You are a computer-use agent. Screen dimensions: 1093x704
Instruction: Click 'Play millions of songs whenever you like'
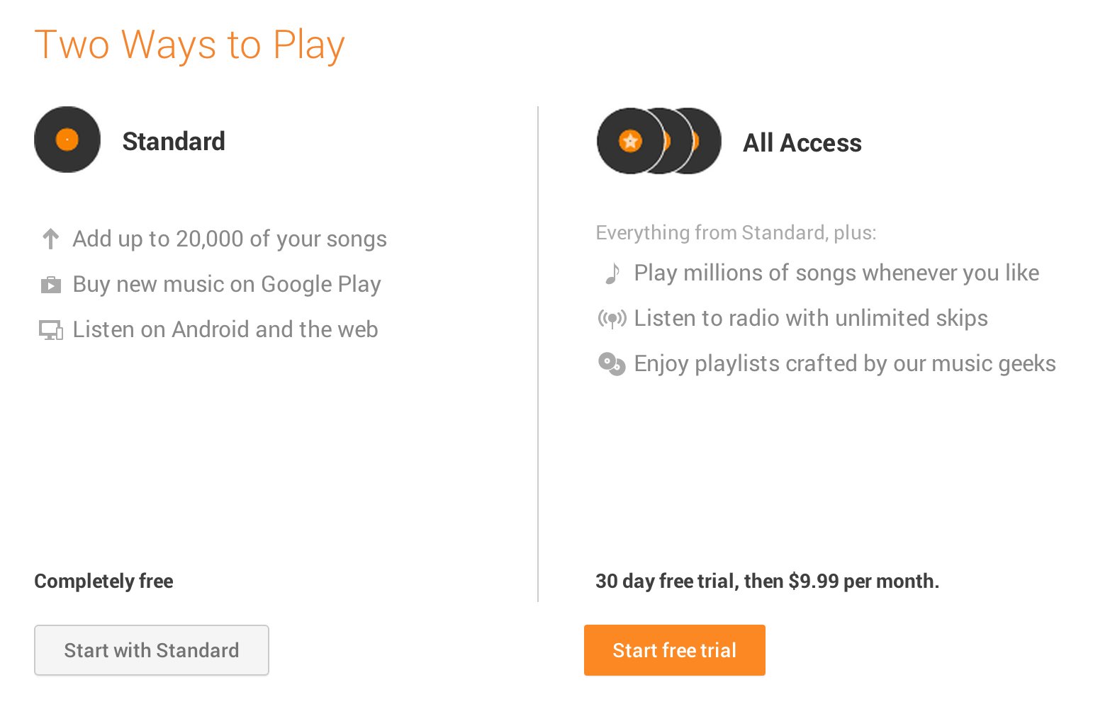(836, 273)
